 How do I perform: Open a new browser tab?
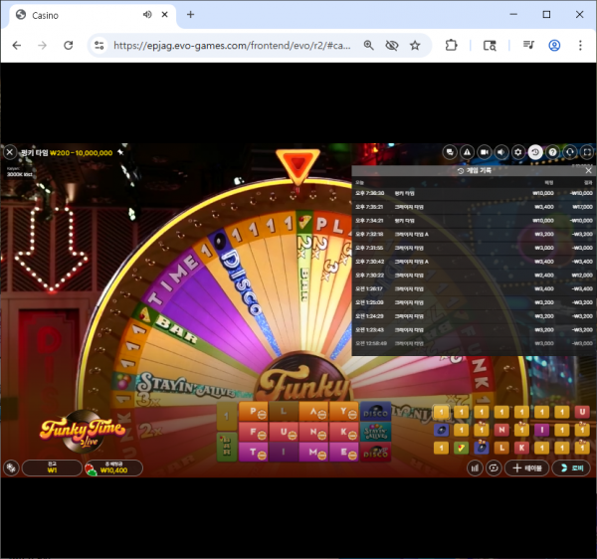190,15
